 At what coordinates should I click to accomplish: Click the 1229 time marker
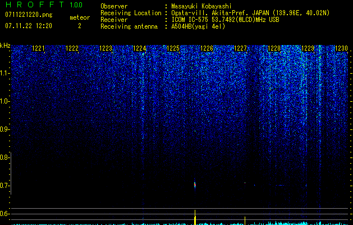point(308,48)
